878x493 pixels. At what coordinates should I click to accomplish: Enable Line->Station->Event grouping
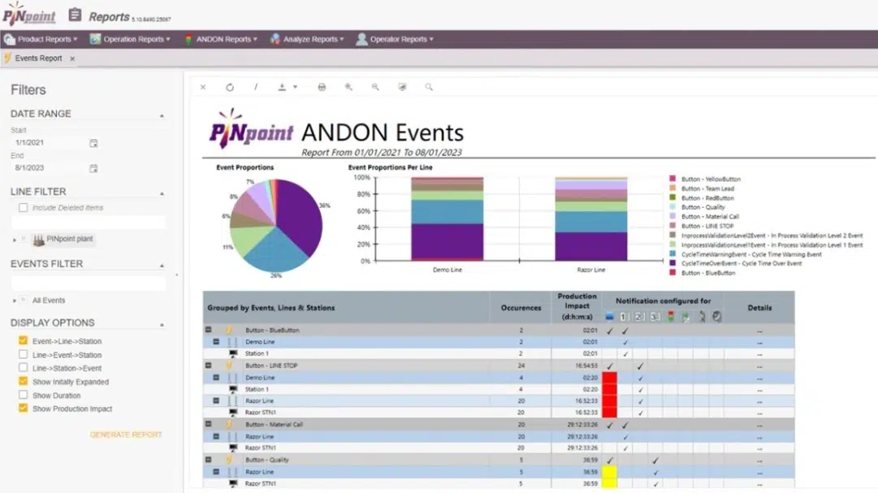(23, 368)
